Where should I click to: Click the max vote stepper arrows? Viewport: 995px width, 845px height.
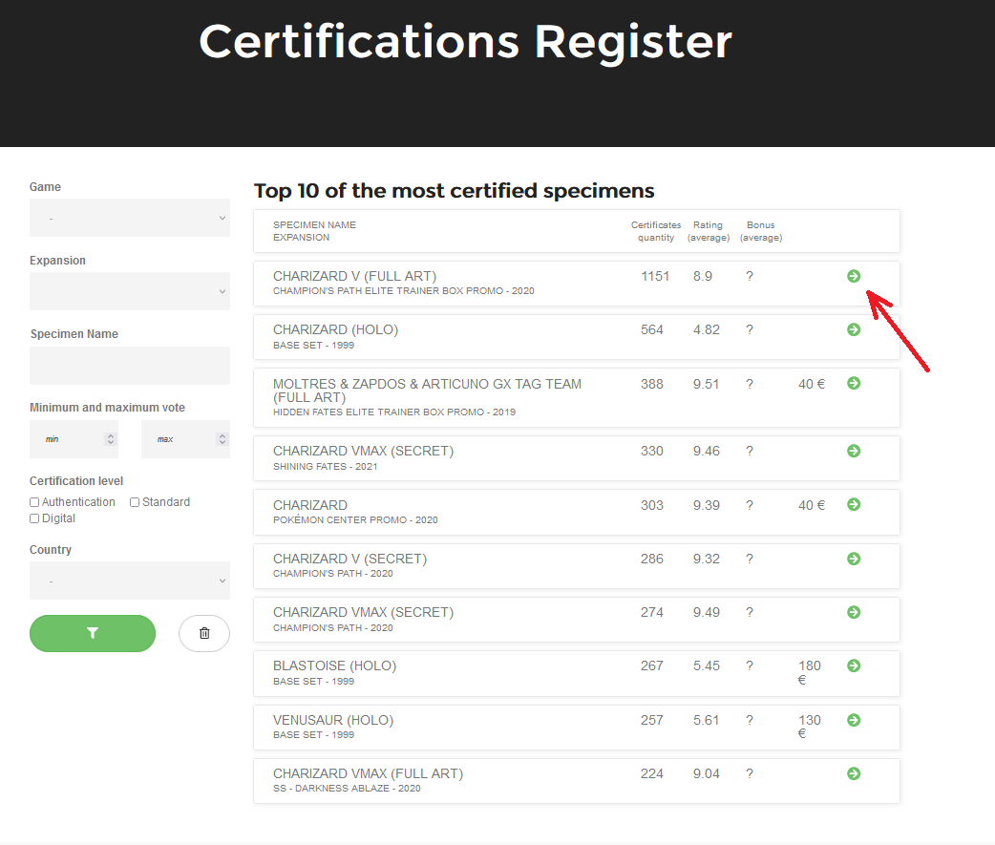[222, 439]
